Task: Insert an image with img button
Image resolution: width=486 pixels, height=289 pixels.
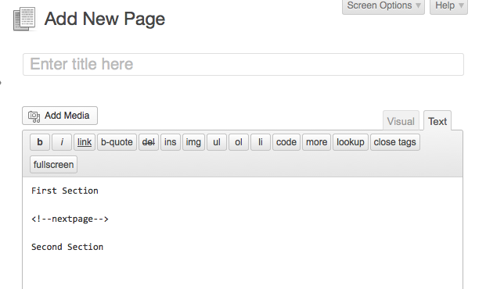Action: (193, 142)
